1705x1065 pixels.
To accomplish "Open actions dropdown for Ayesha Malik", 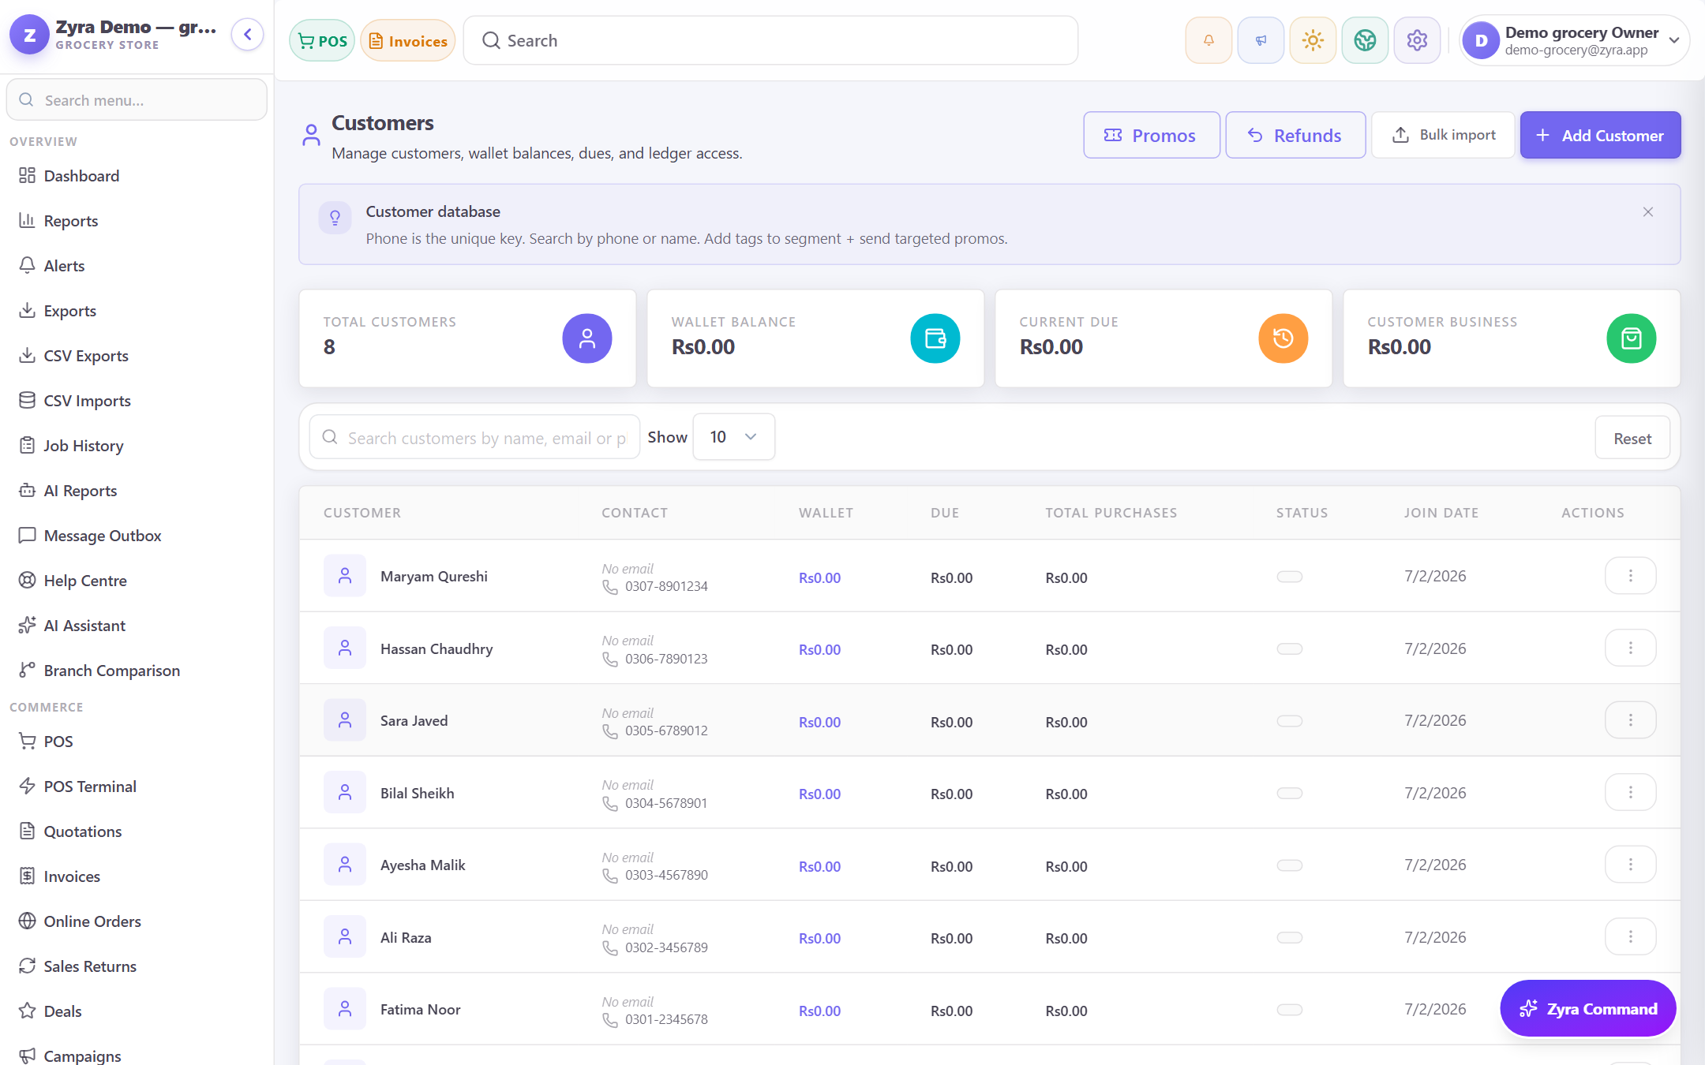I will (1630, 865).
